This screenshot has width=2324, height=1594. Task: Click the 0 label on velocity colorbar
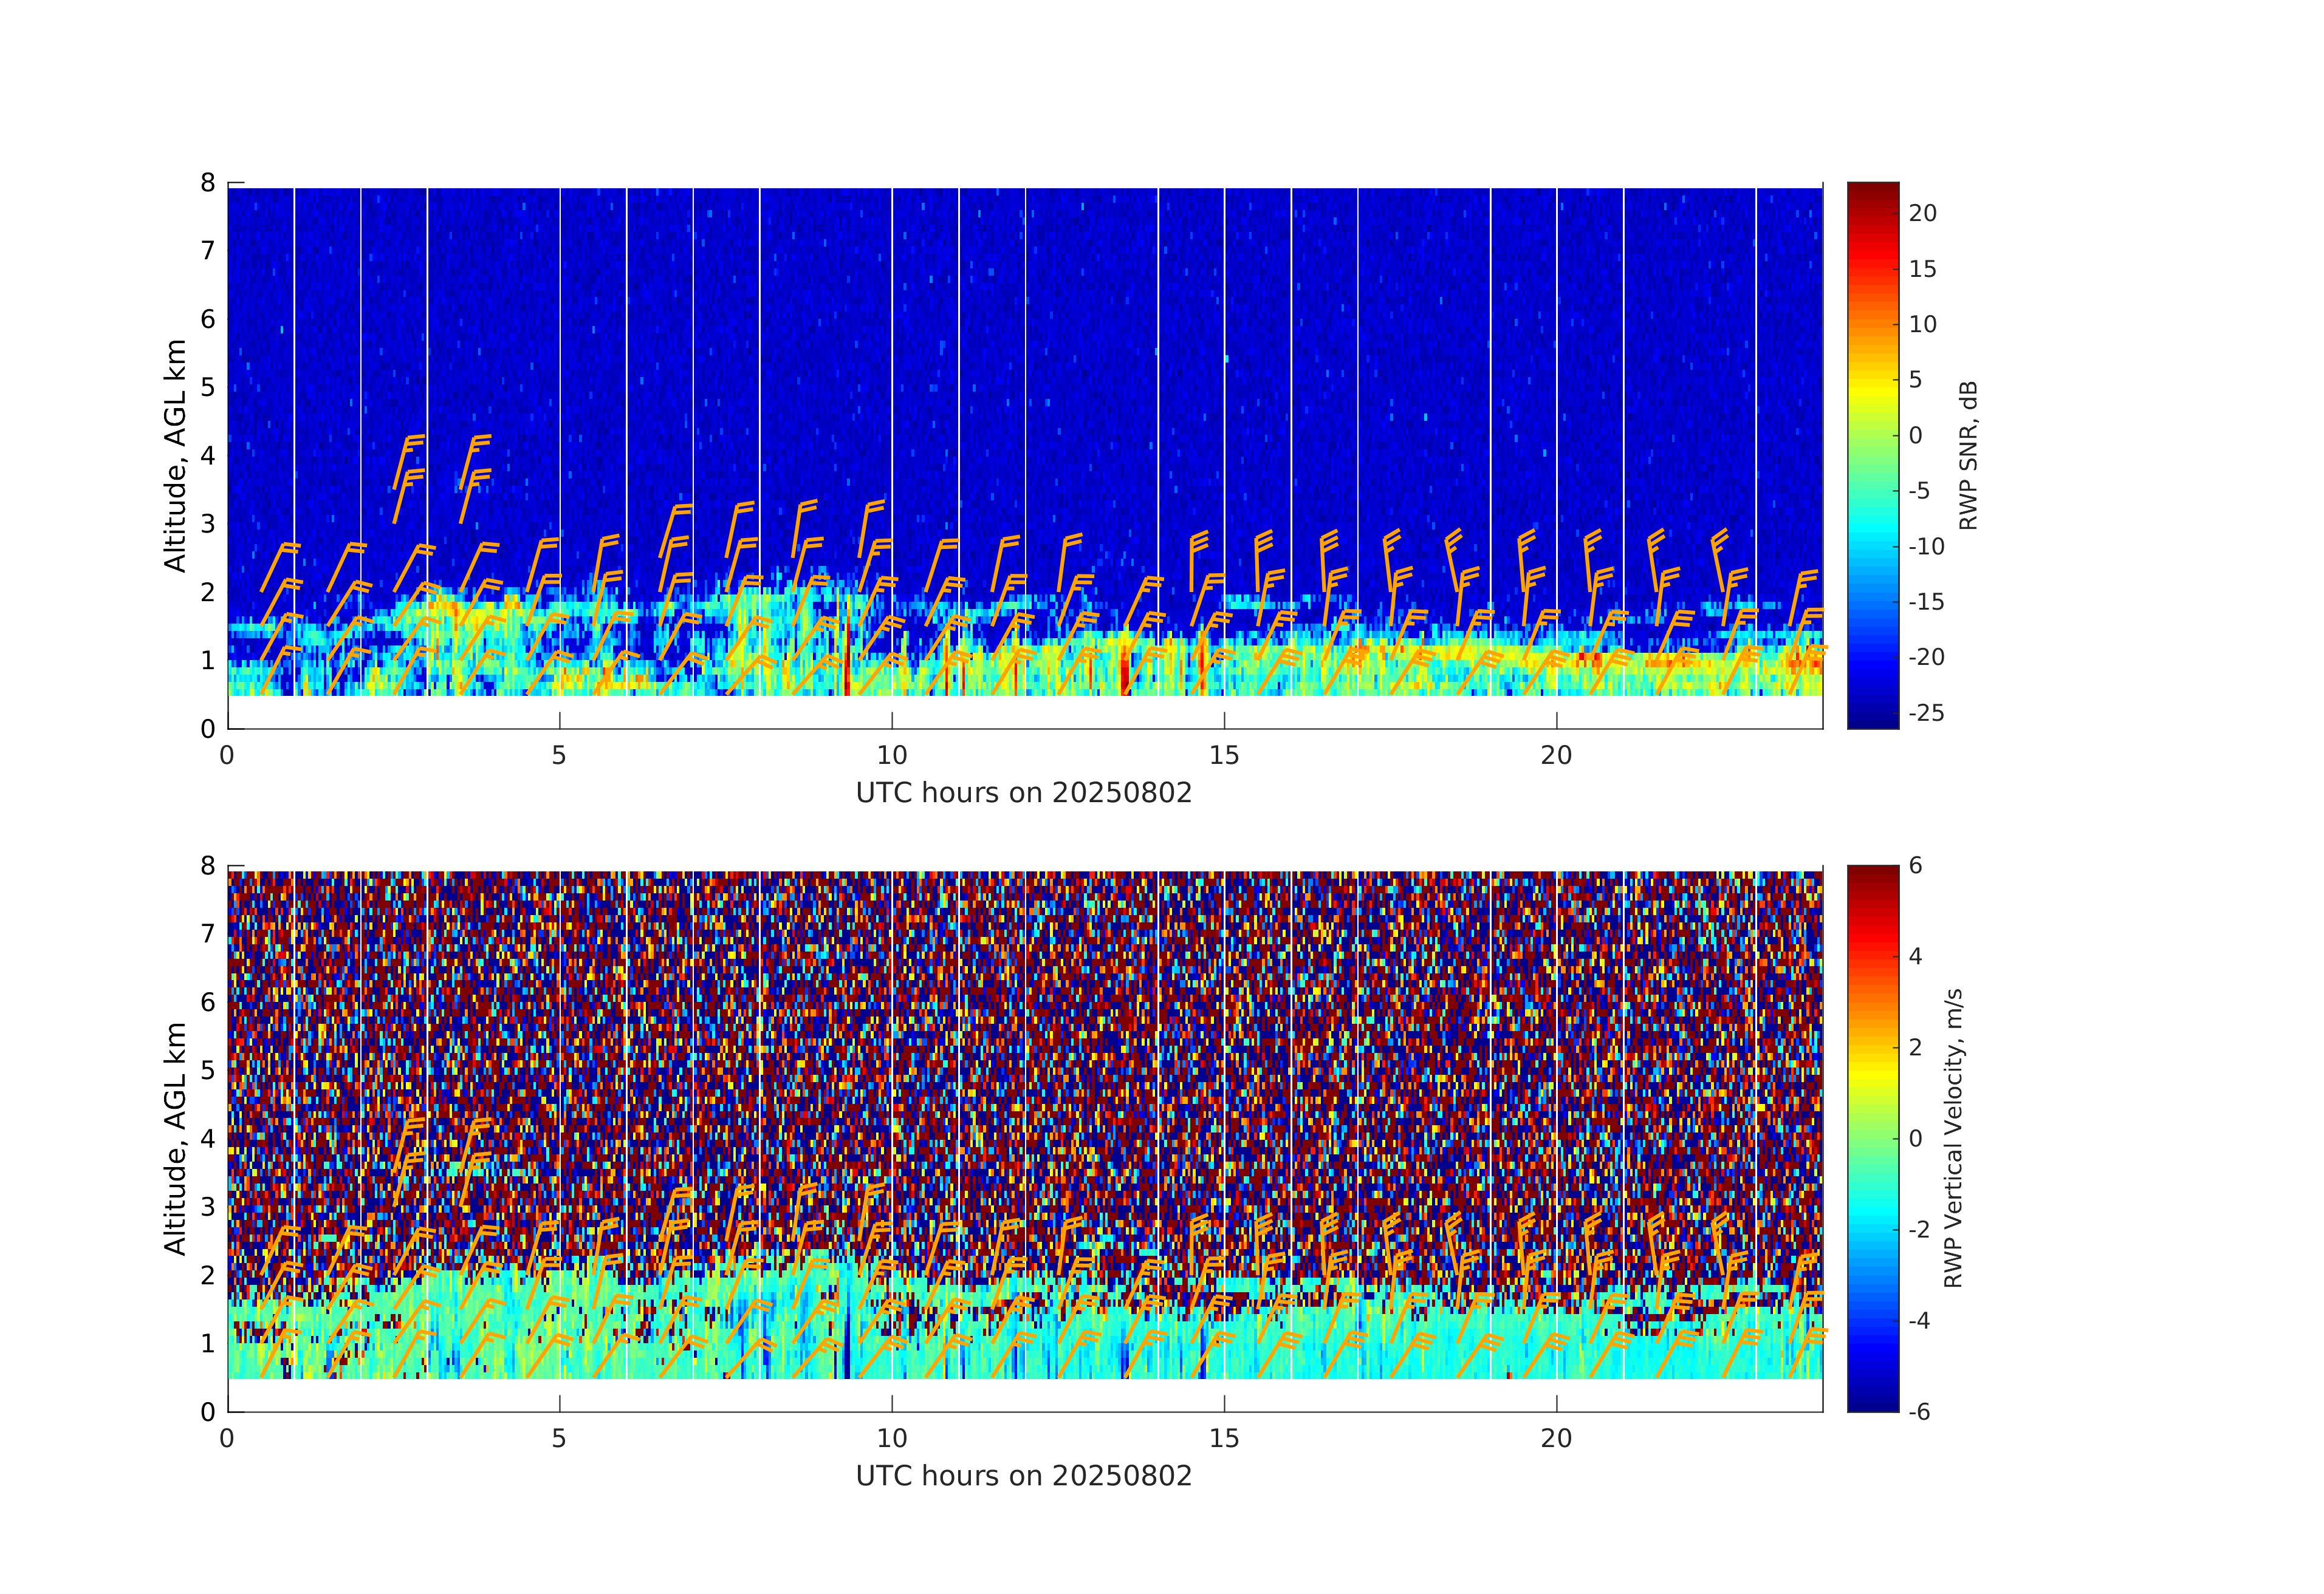(1915, 1139)
